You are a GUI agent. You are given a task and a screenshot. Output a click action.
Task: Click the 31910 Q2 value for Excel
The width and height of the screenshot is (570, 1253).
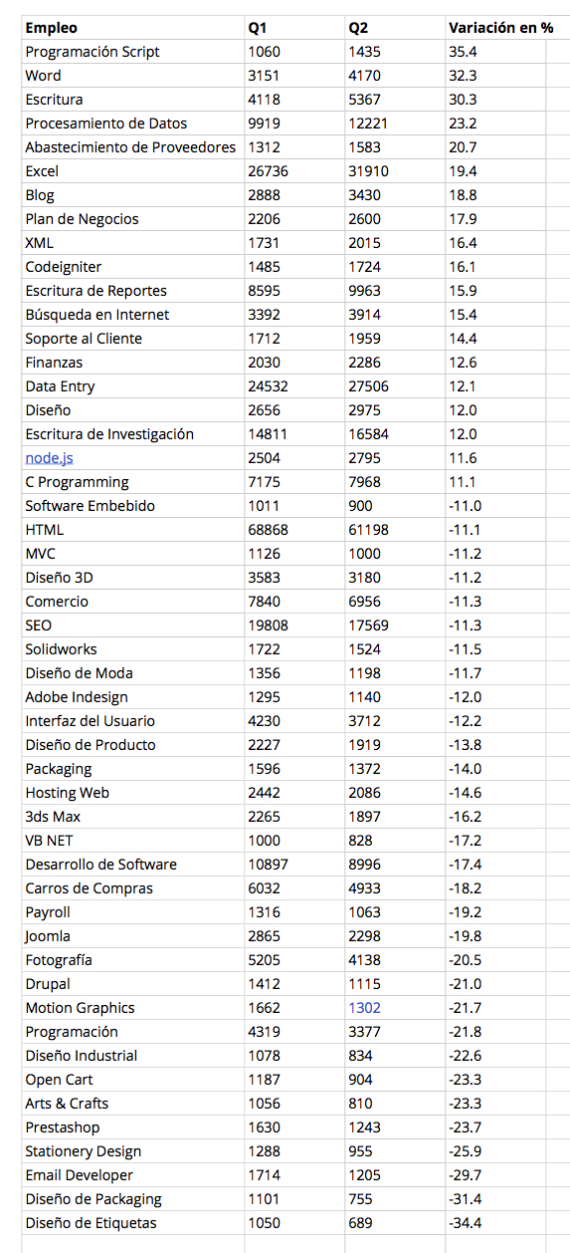395,171
